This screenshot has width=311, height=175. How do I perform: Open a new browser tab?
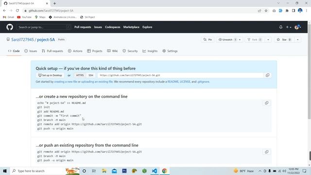click(54, 3)
